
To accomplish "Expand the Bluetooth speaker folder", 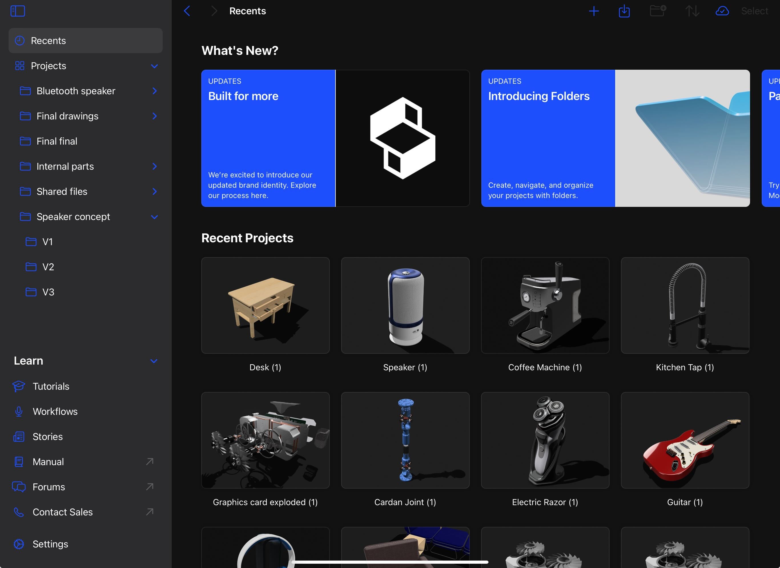I will 155,91.
